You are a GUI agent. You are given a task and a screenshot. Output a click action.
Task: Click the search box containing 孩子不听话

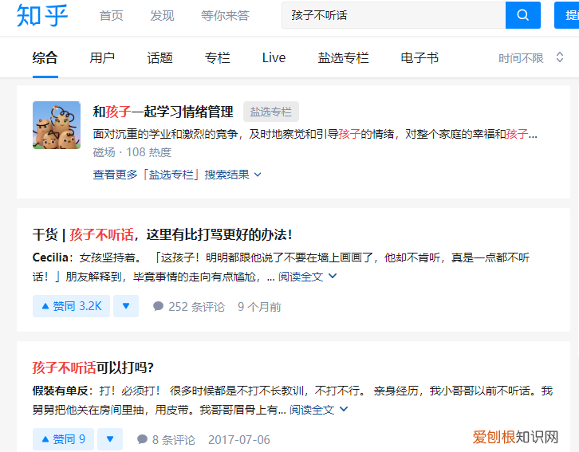(394, 15)
